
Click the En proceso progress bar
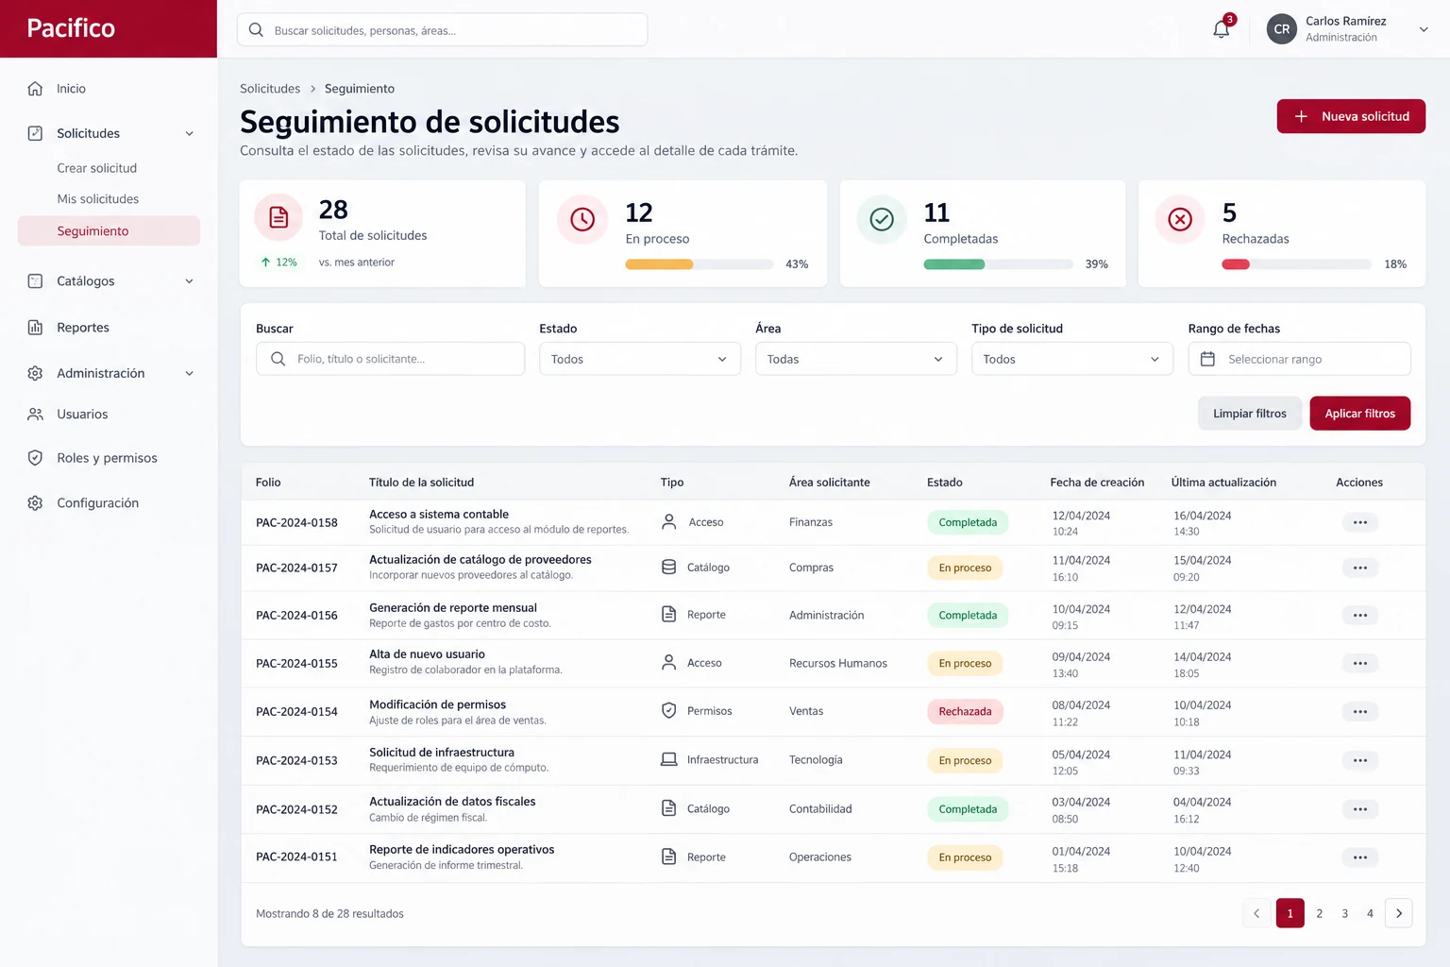click(700, 264)
